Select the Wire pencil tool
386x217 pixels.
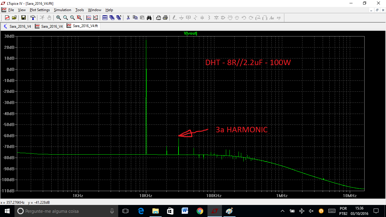tap(175, 18)
